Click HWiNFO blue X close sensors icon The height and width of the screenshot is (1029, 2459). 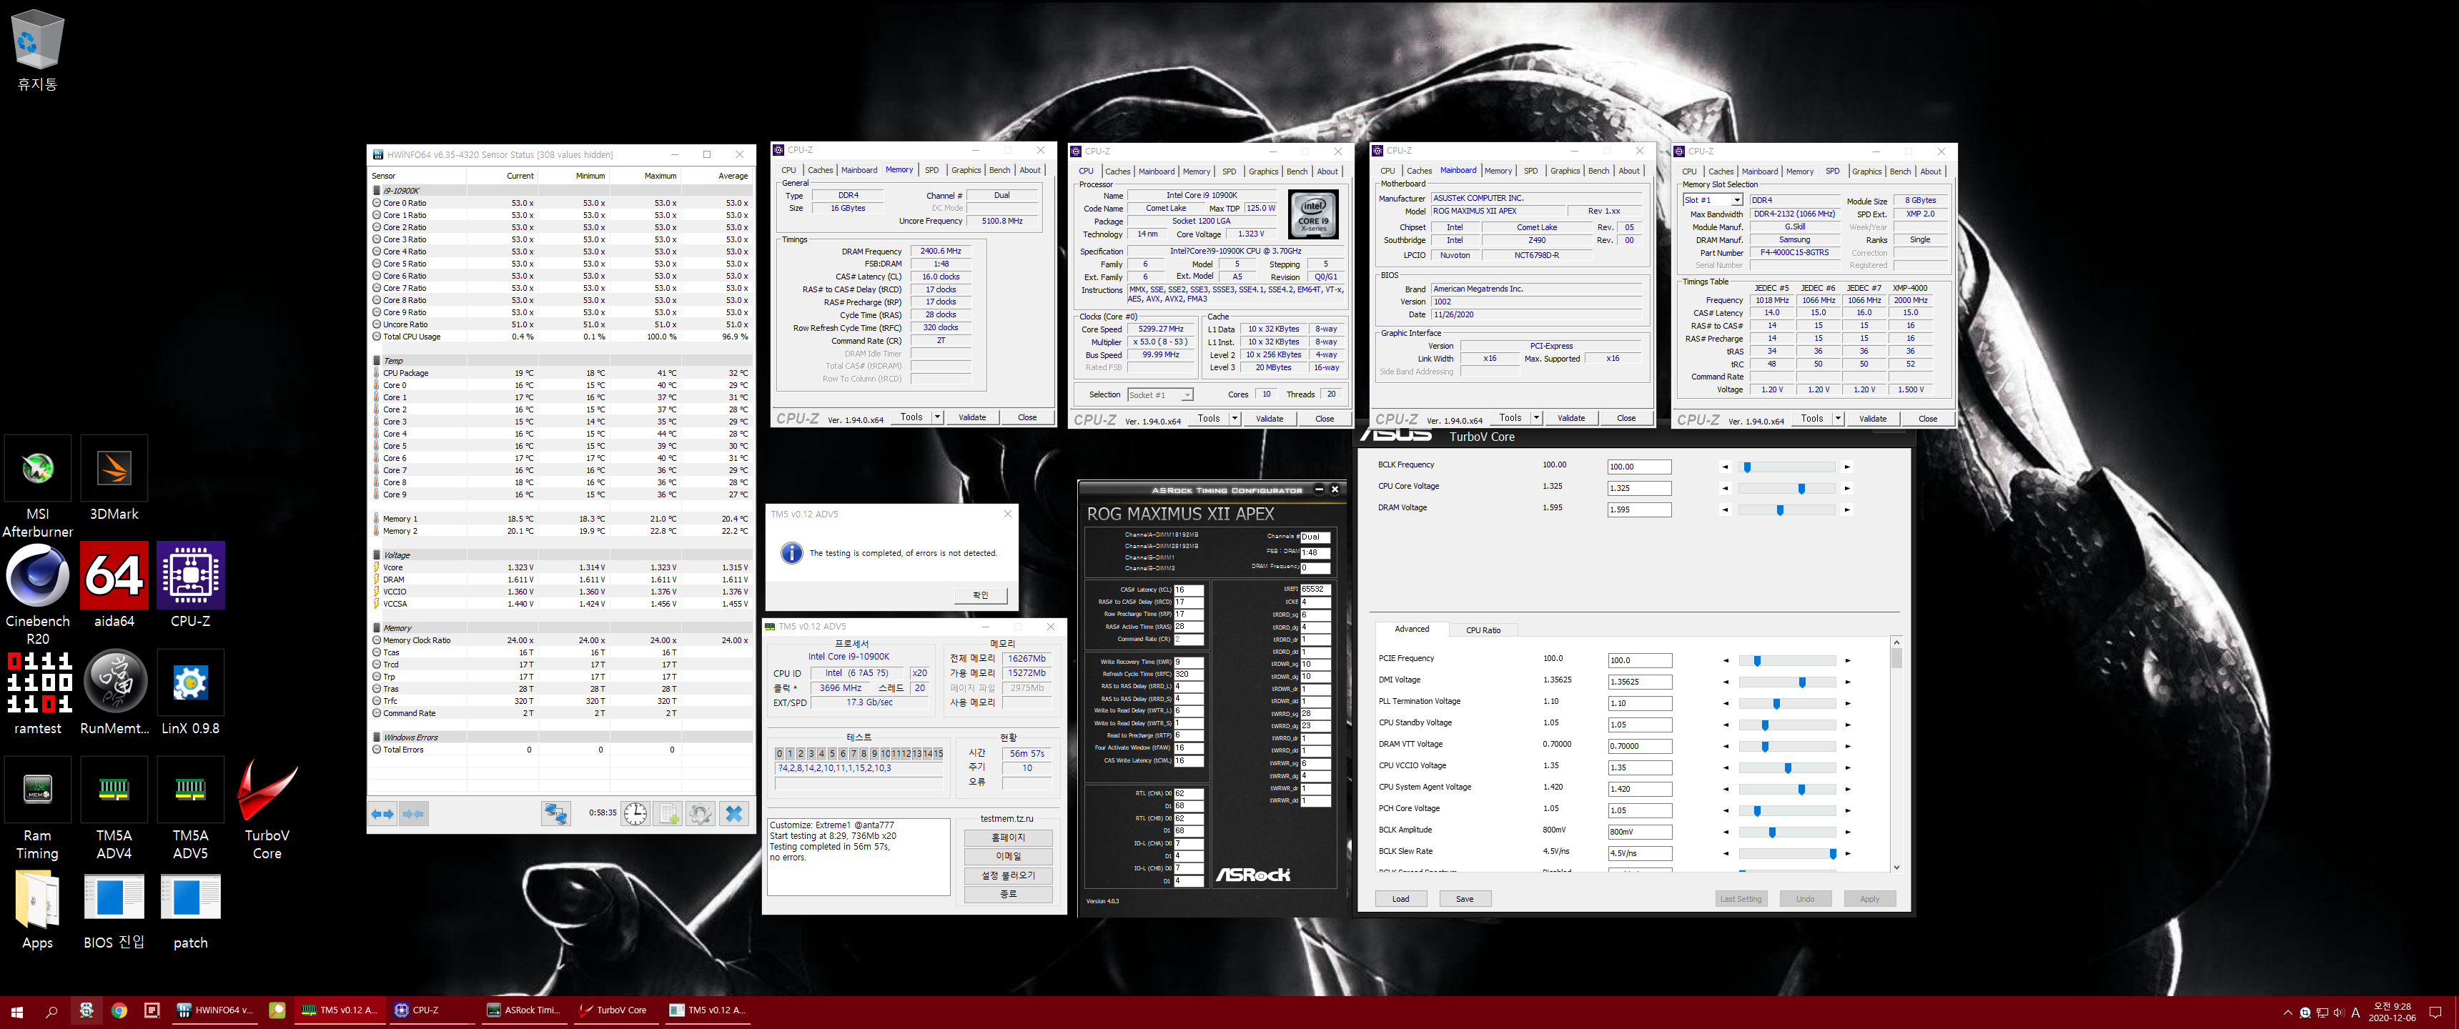[734, 814]
